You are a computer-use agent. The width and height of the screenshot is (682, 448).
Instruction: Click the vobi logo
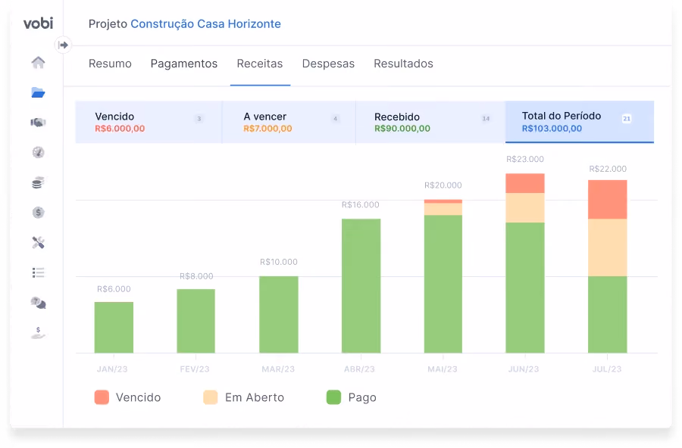[39, 23]
